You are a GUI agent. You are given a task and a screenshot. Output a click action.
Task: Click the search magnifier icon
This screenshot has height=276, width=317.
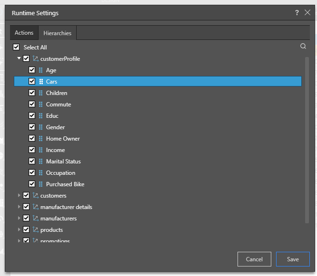[303, 47]
